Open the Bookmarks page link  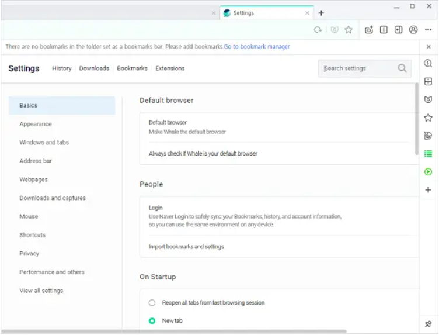(x=132, y=68)
